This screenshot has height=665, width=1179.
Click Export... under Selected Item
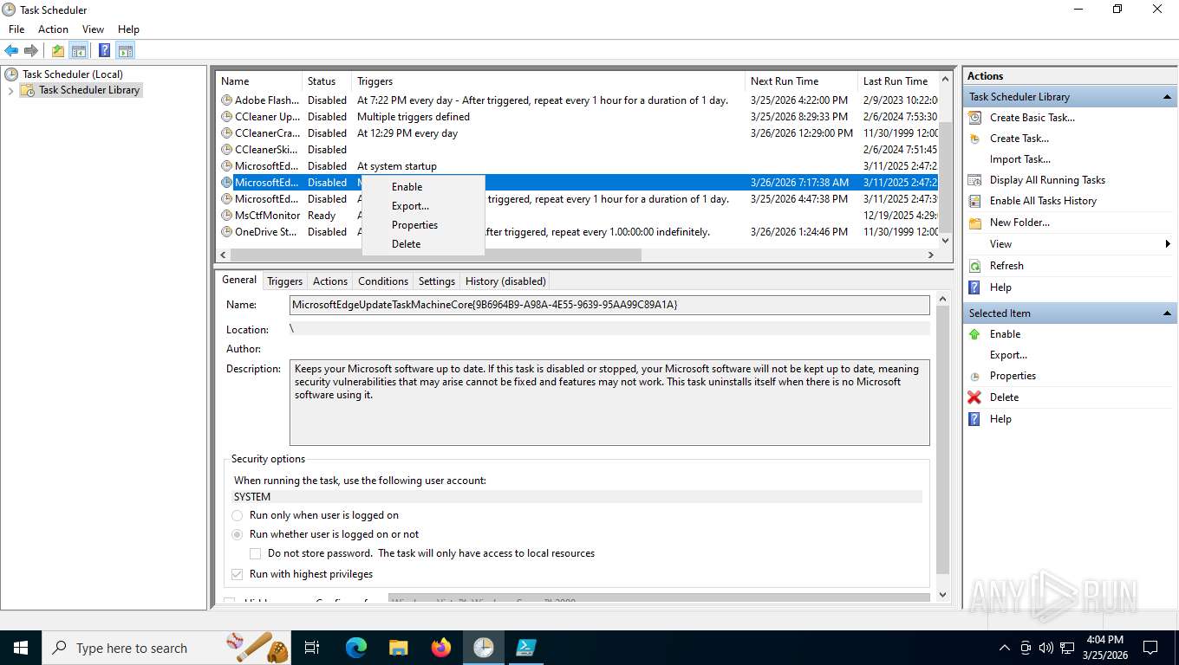coord(1008,355)
